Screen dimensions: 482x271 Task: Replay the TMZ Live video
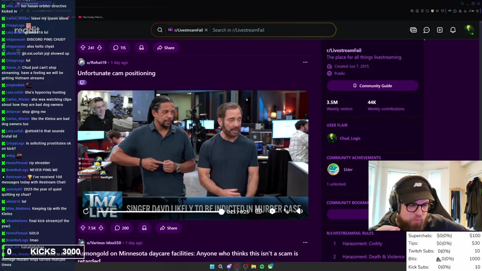coord(86,212)
